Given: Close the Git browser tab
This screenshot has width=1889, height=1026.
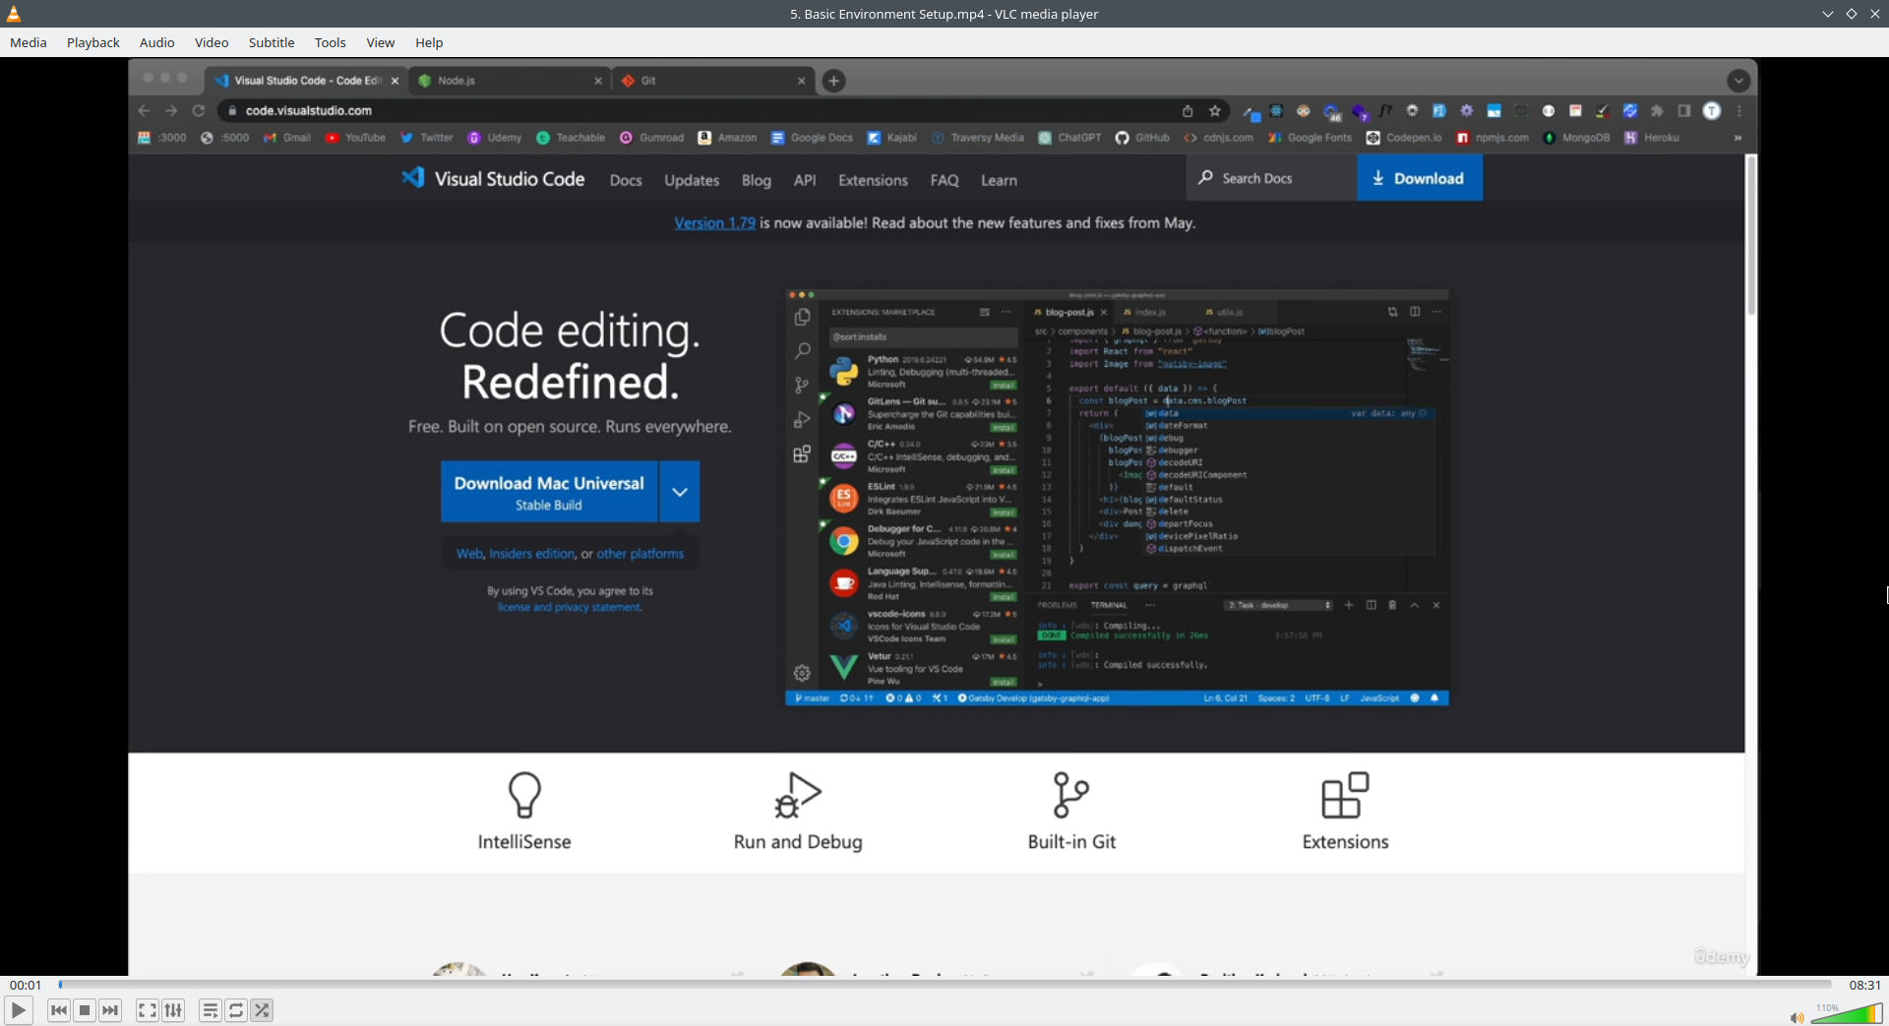Looking at the screenshot, I should click(801, 81).
